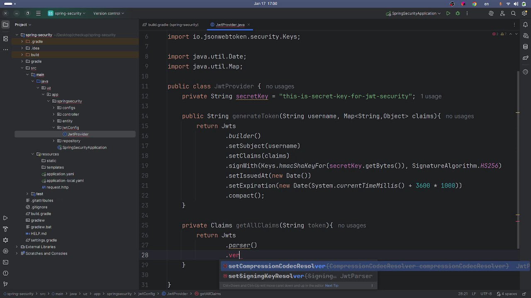Screen dimensions: 531x298
Task: Run SpringSecurityApplication with the green play icon
Action: point(448,13)
